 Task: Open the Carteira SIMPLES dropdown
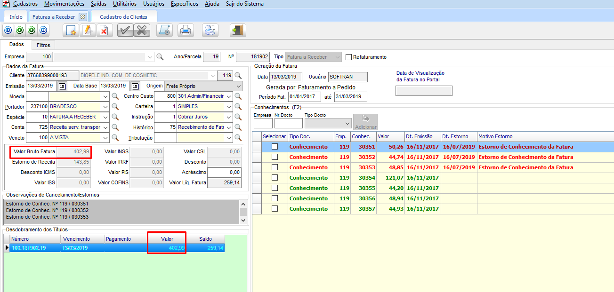tap(229, 107)
